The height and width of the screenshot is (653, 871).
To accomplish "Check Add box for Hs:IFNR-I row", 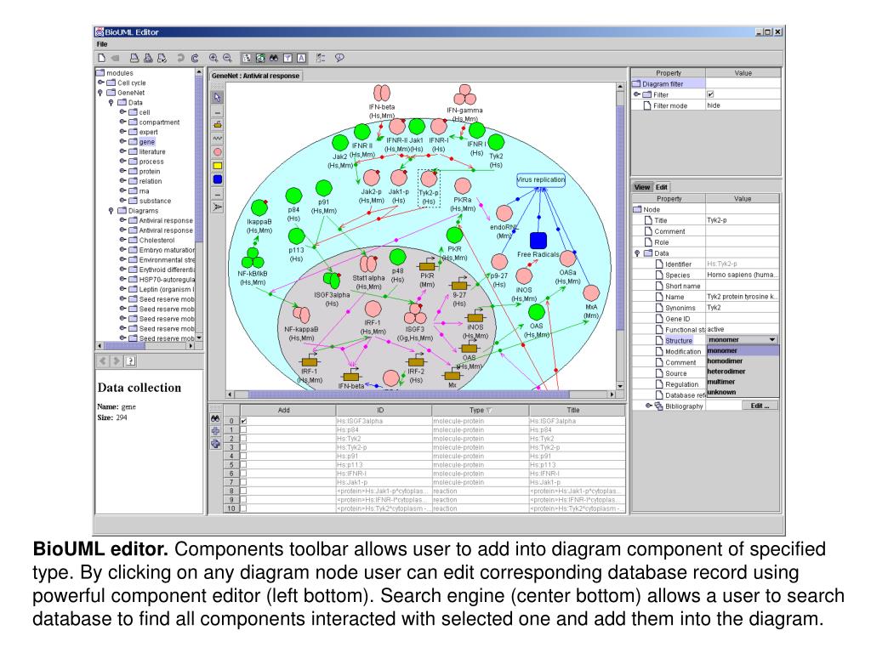I will coord(243,474).
